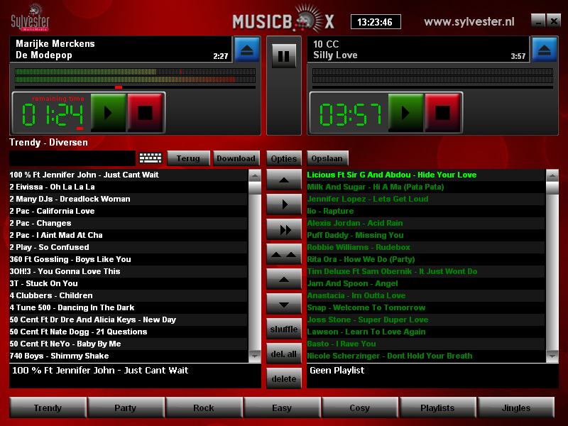The image size is (568, 426).
Task: Save the playlist with Opslaan
Action: tap(327, 158)
